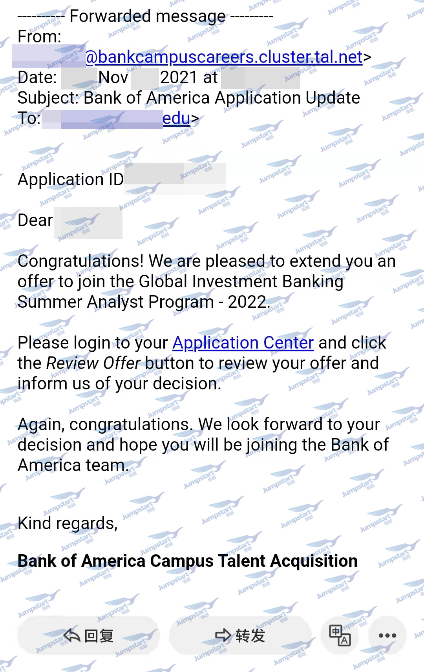Open the translate icon at the bottom

[x=340, y=635]
